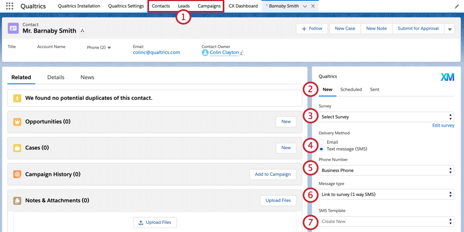Viewport: 464px width, 232px height.
Task: Open the Colin Clayton owner link
Action: [x=224, y=52]
